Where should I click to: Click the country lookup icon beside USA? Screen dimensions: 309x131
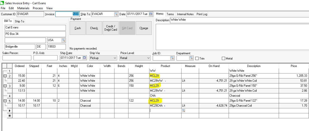pyautogui.click(x=63, y=40)
